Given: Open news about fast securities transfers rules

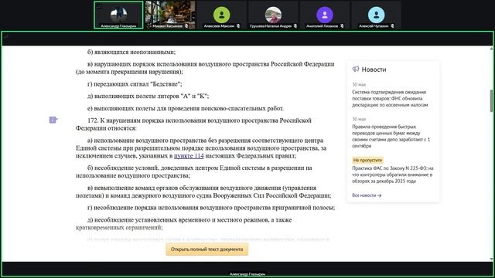Looking at the screenshot, I should pos(391,136).
